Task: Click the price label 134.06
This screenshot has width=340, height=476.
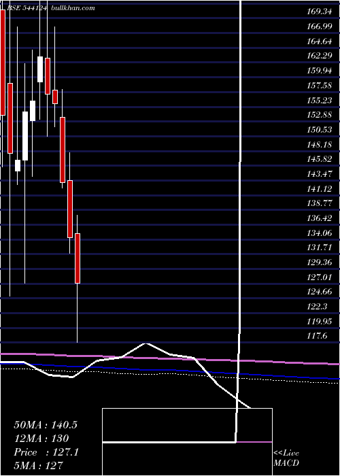Action: tap(320, 233)
